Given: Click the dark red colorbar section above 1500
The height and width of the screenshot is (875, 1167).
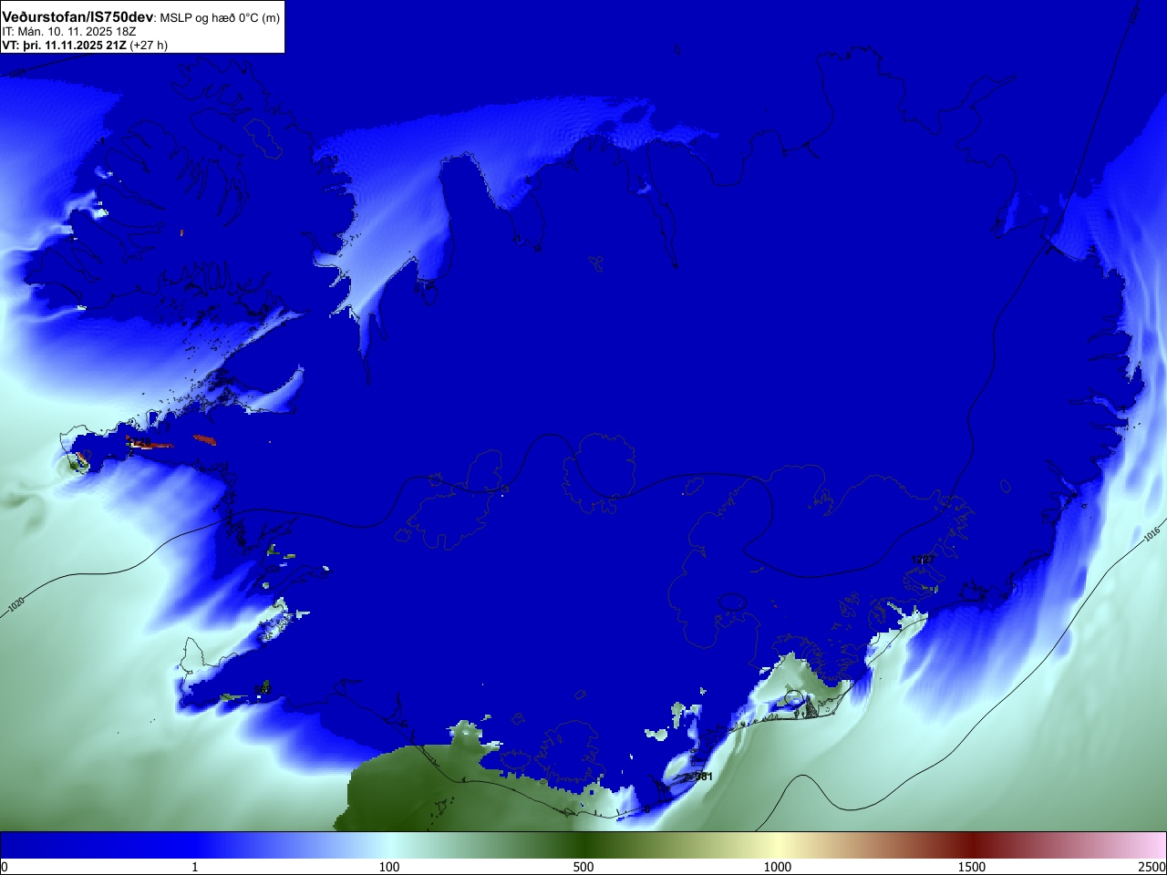Looking at the screenshot, I should (x=972, y=845).
